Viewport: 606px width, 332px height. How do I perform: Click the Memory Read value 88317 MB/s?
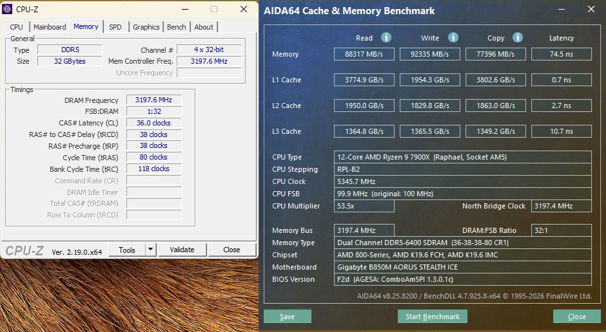tap(364, 54)
